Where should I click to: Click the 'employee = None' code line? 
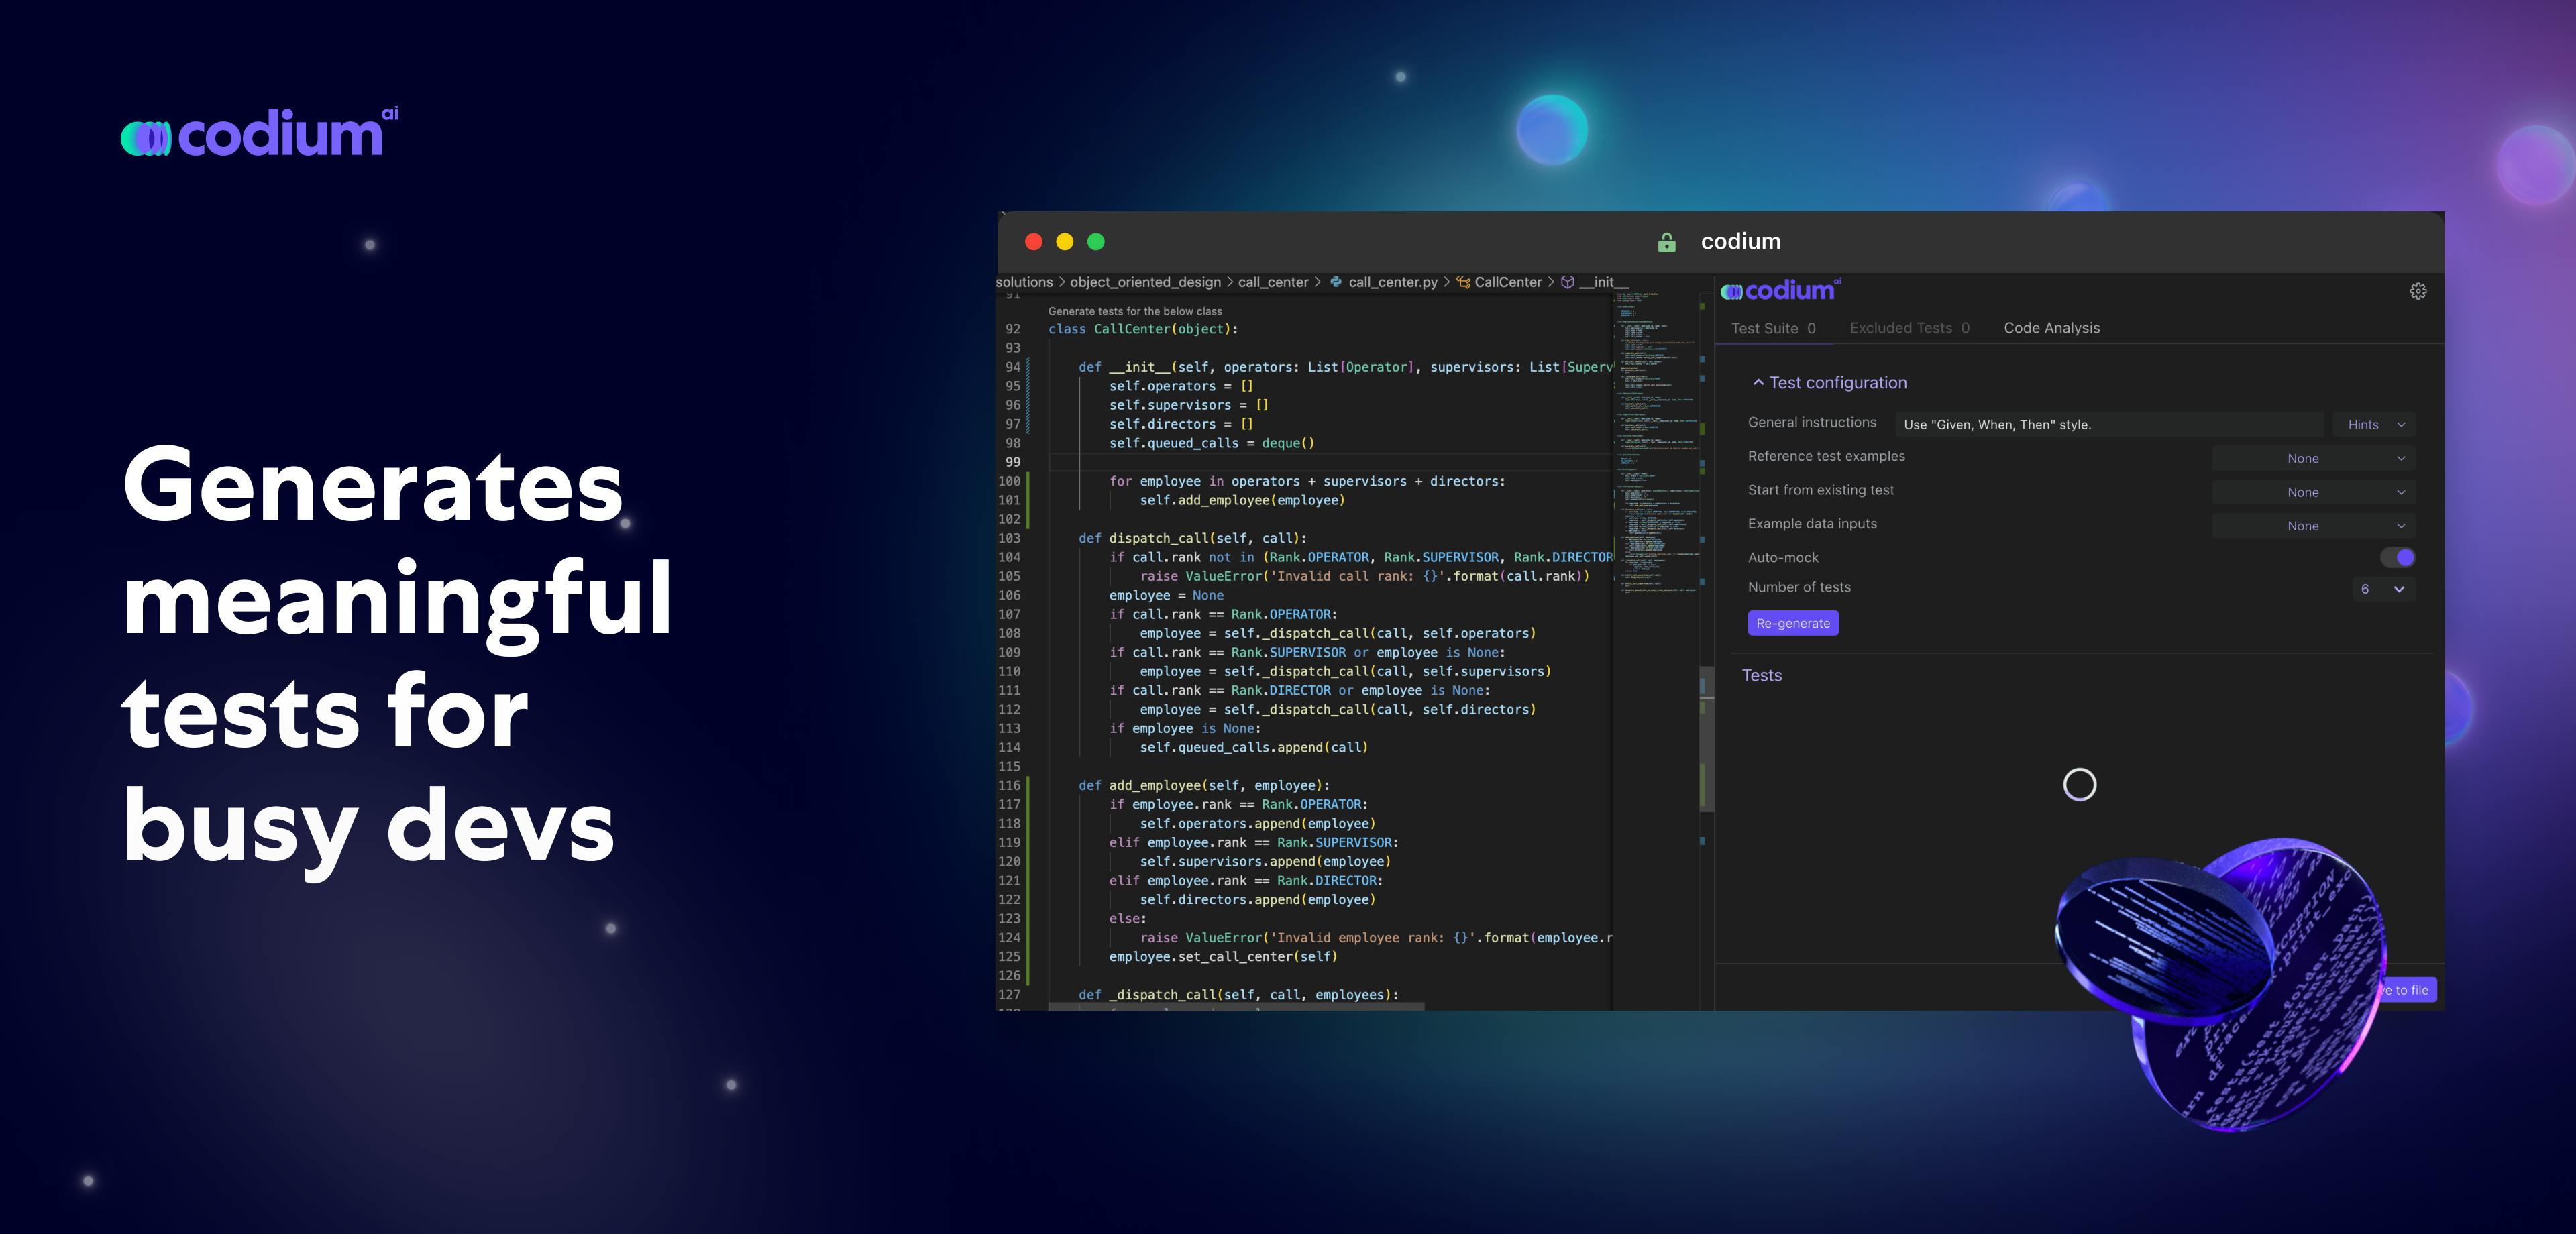coord(1166,595)
